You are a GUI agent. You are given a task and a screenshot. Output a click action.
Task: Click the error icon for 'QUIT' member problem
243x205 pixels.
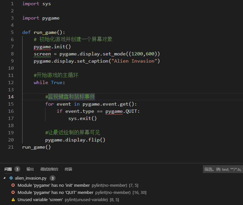(13, 192)
